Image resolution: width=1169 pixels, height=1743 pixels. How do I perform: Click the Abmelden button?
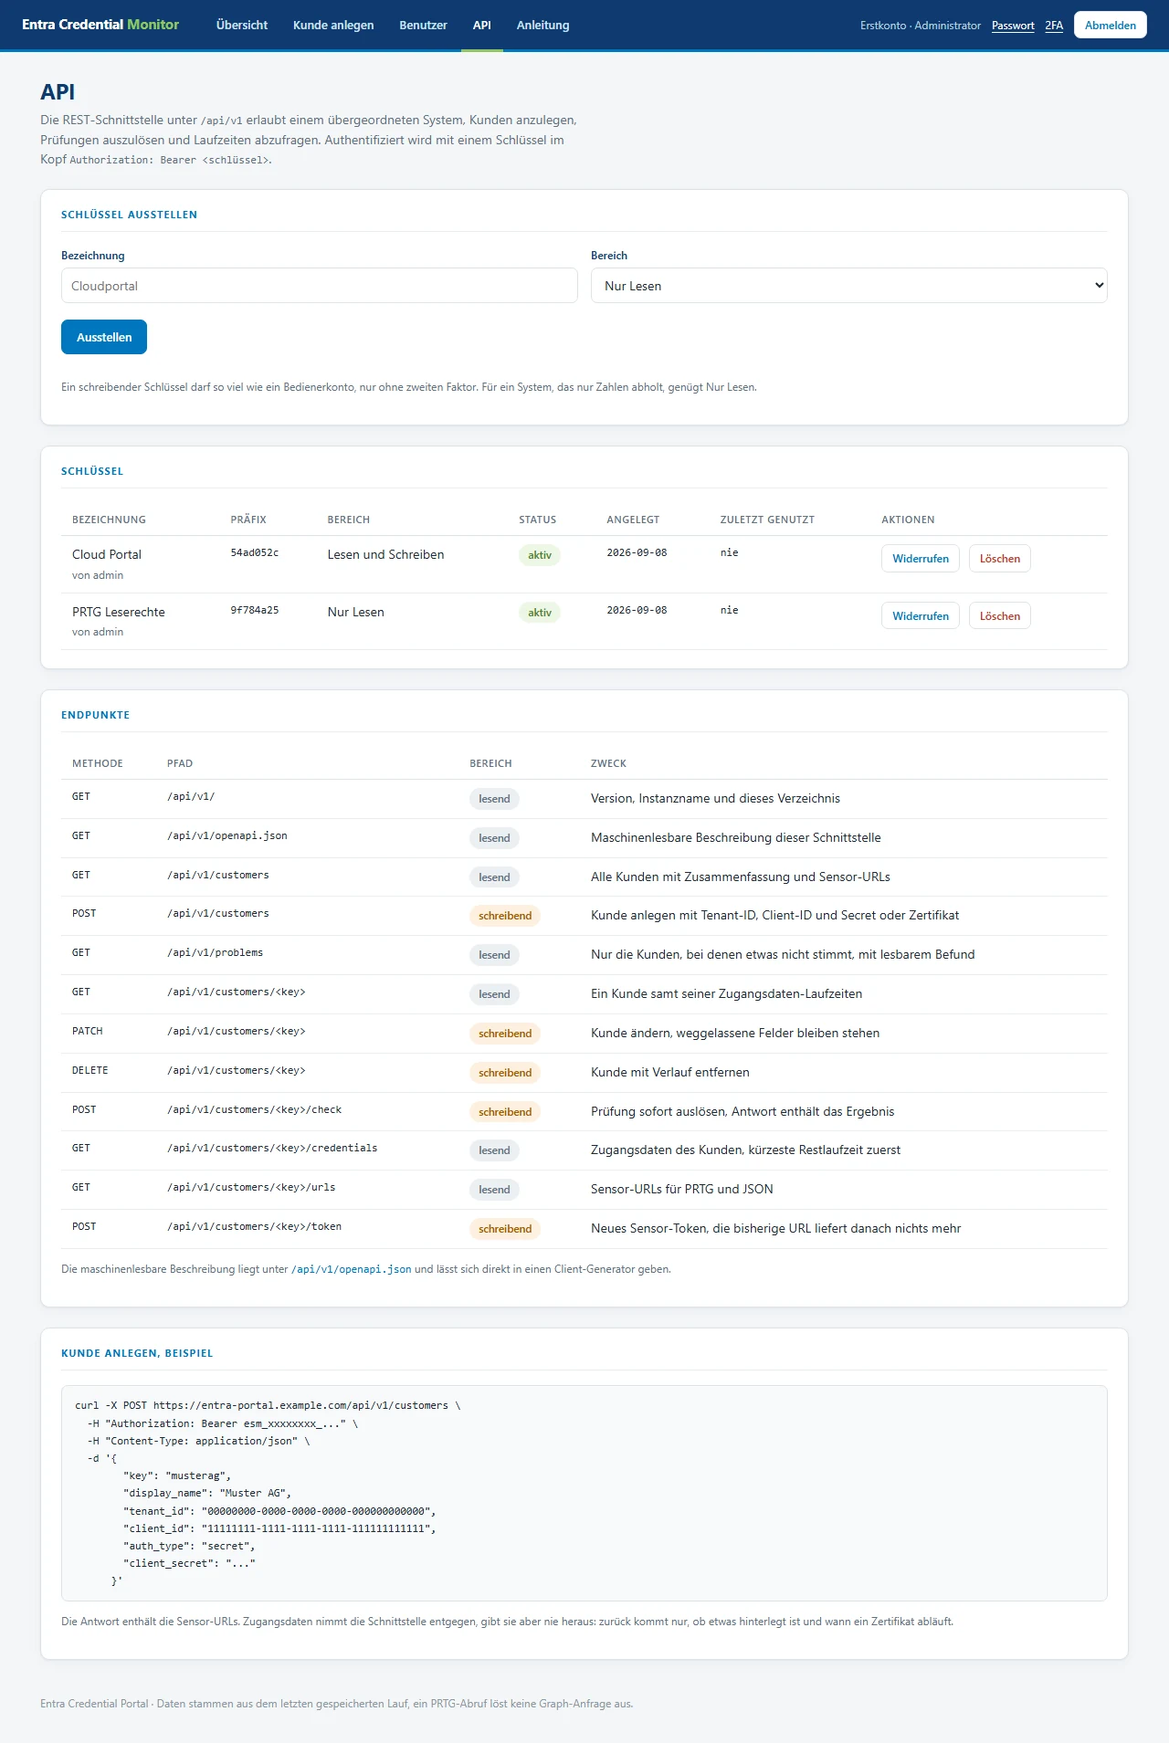tap(1111, 25)
